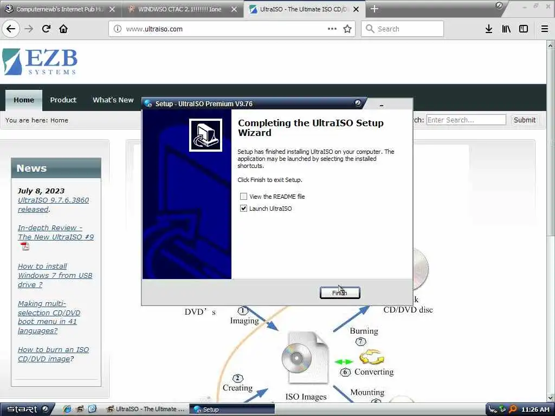The image size is (555, 416).
Task: Click the News panel heading
Action: [x=56, y=168]
